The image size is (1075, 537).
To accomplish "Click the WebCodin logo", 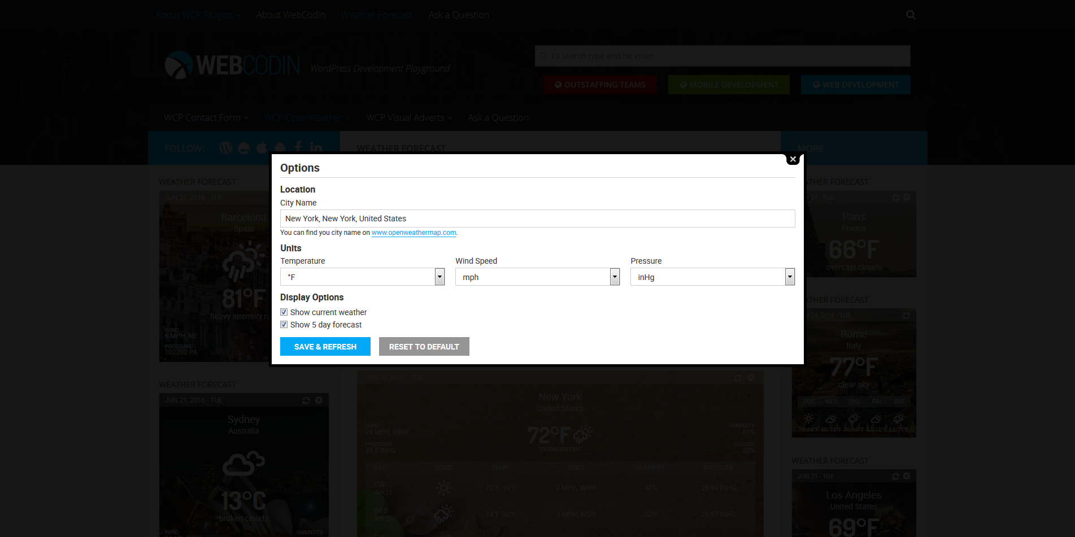I will pyautogui.click(x=232, y=66).
